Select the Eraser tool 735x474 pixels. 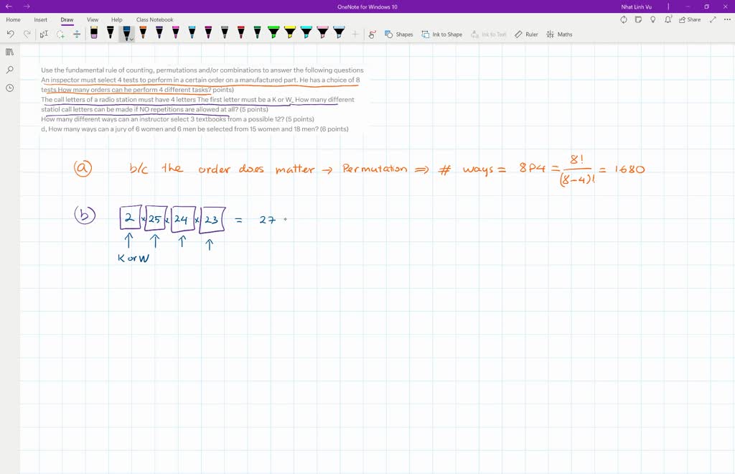[x=95, y=33]
